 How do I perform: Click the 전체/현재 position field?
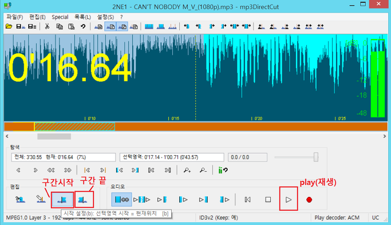(64, 157)
